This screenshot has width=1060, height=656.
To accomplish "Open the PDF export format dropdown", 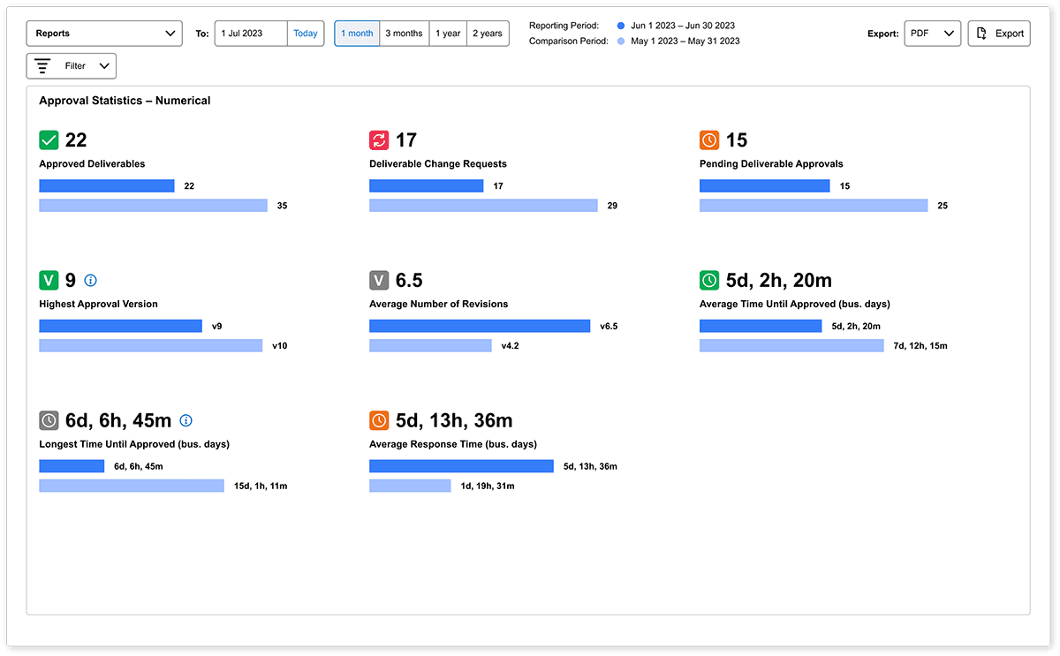I will pyautogui.click(x=932, y=34).
